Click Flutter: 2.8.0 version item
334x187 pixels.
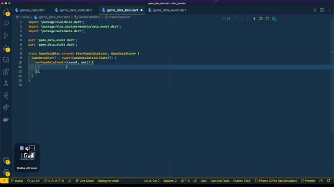click(x=242, y=181)
